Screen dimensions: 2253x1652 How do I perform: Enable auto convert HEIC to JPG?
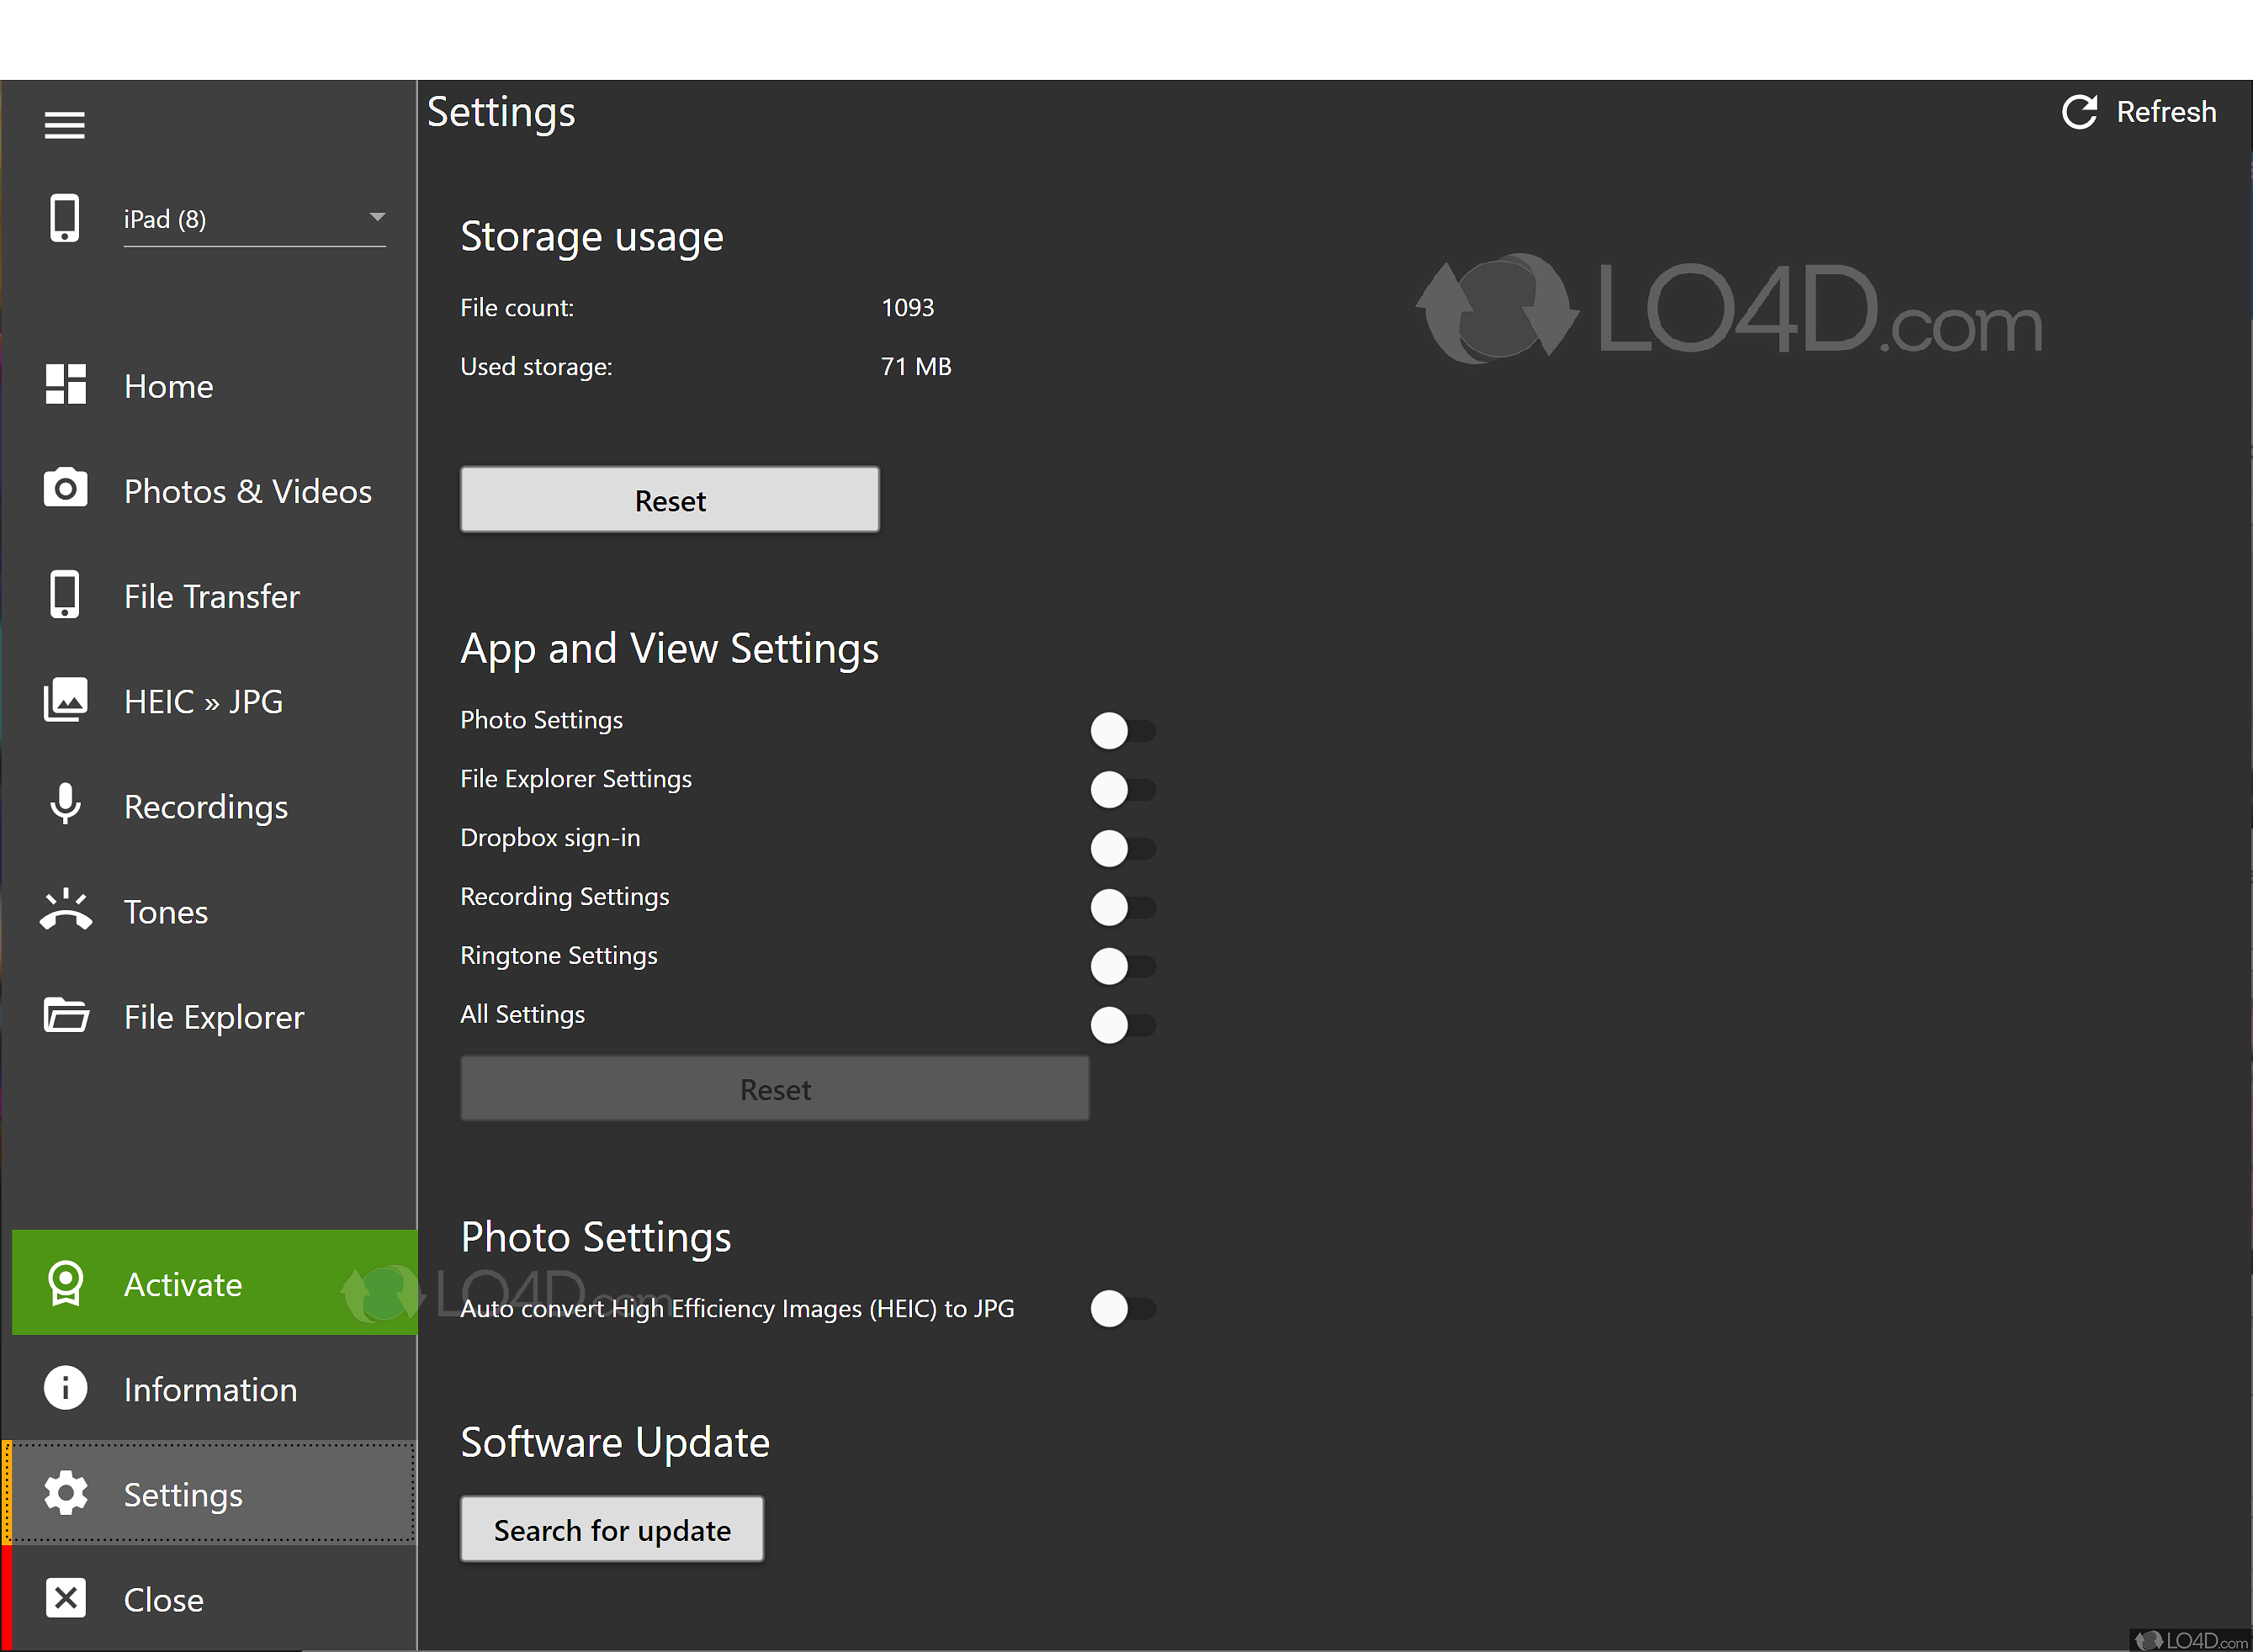(x=1122, y=1309)
